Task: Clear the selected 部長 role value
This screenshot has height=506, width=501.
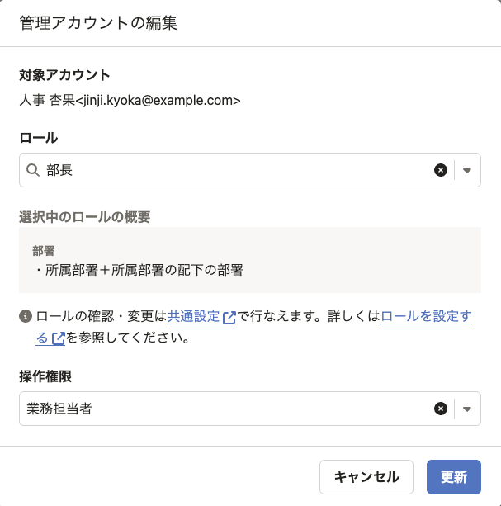Action: coord(441,170)
